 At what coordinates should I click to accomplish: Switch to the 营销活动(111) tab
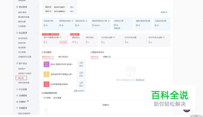coord(48,57)
